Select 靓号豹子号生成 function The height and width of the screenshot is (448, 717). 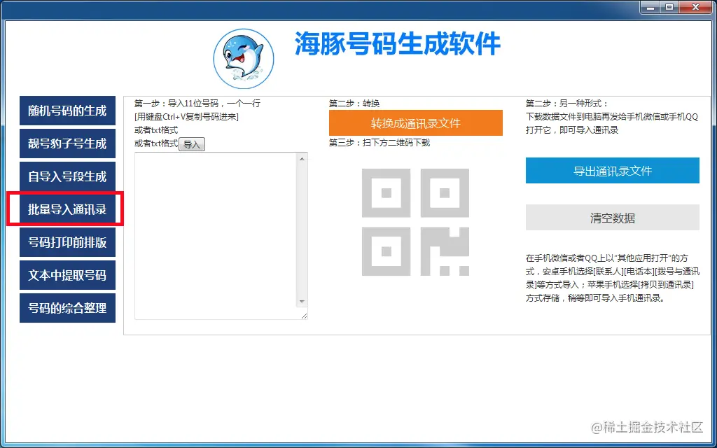pyautogui.click(x=67, y=143)
